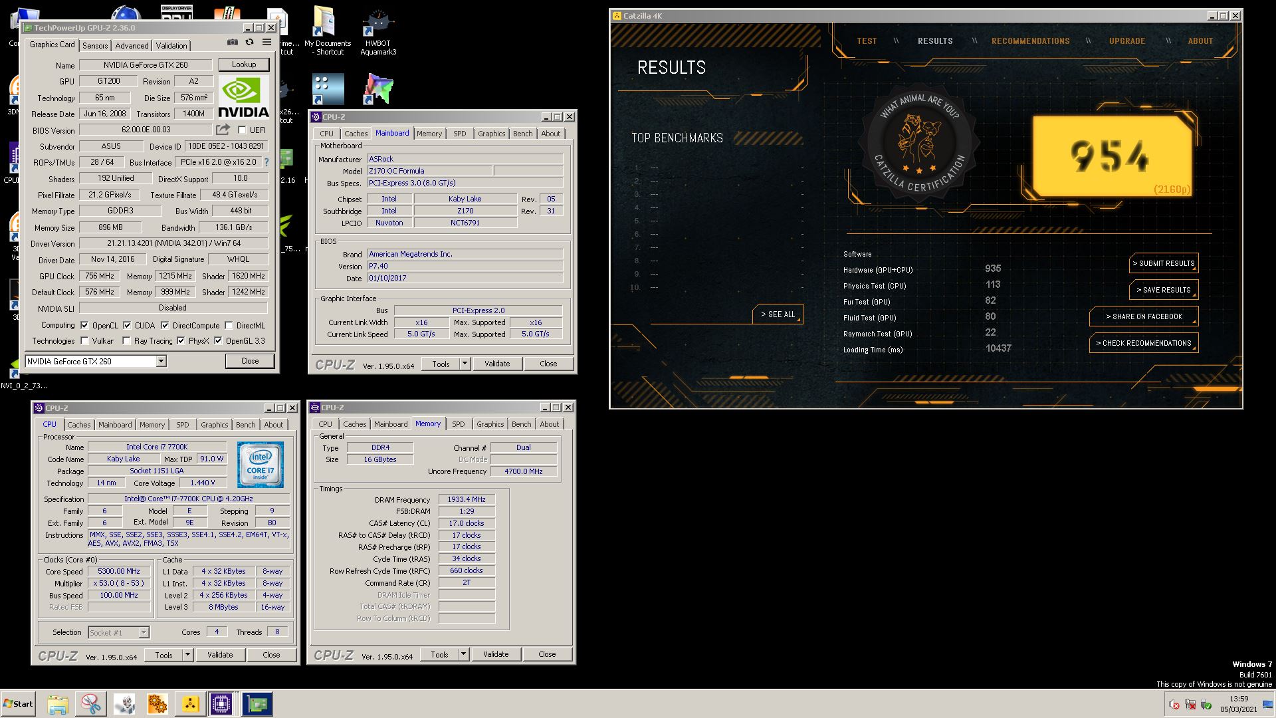Open the colorful triangle desktop shortcut icon
1276x718 pixels.
point(378,89)
